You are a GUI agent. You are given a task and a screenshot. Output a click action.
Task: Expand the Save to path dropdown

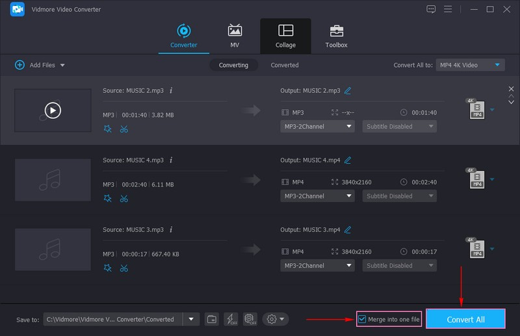(x=191, y=319)
